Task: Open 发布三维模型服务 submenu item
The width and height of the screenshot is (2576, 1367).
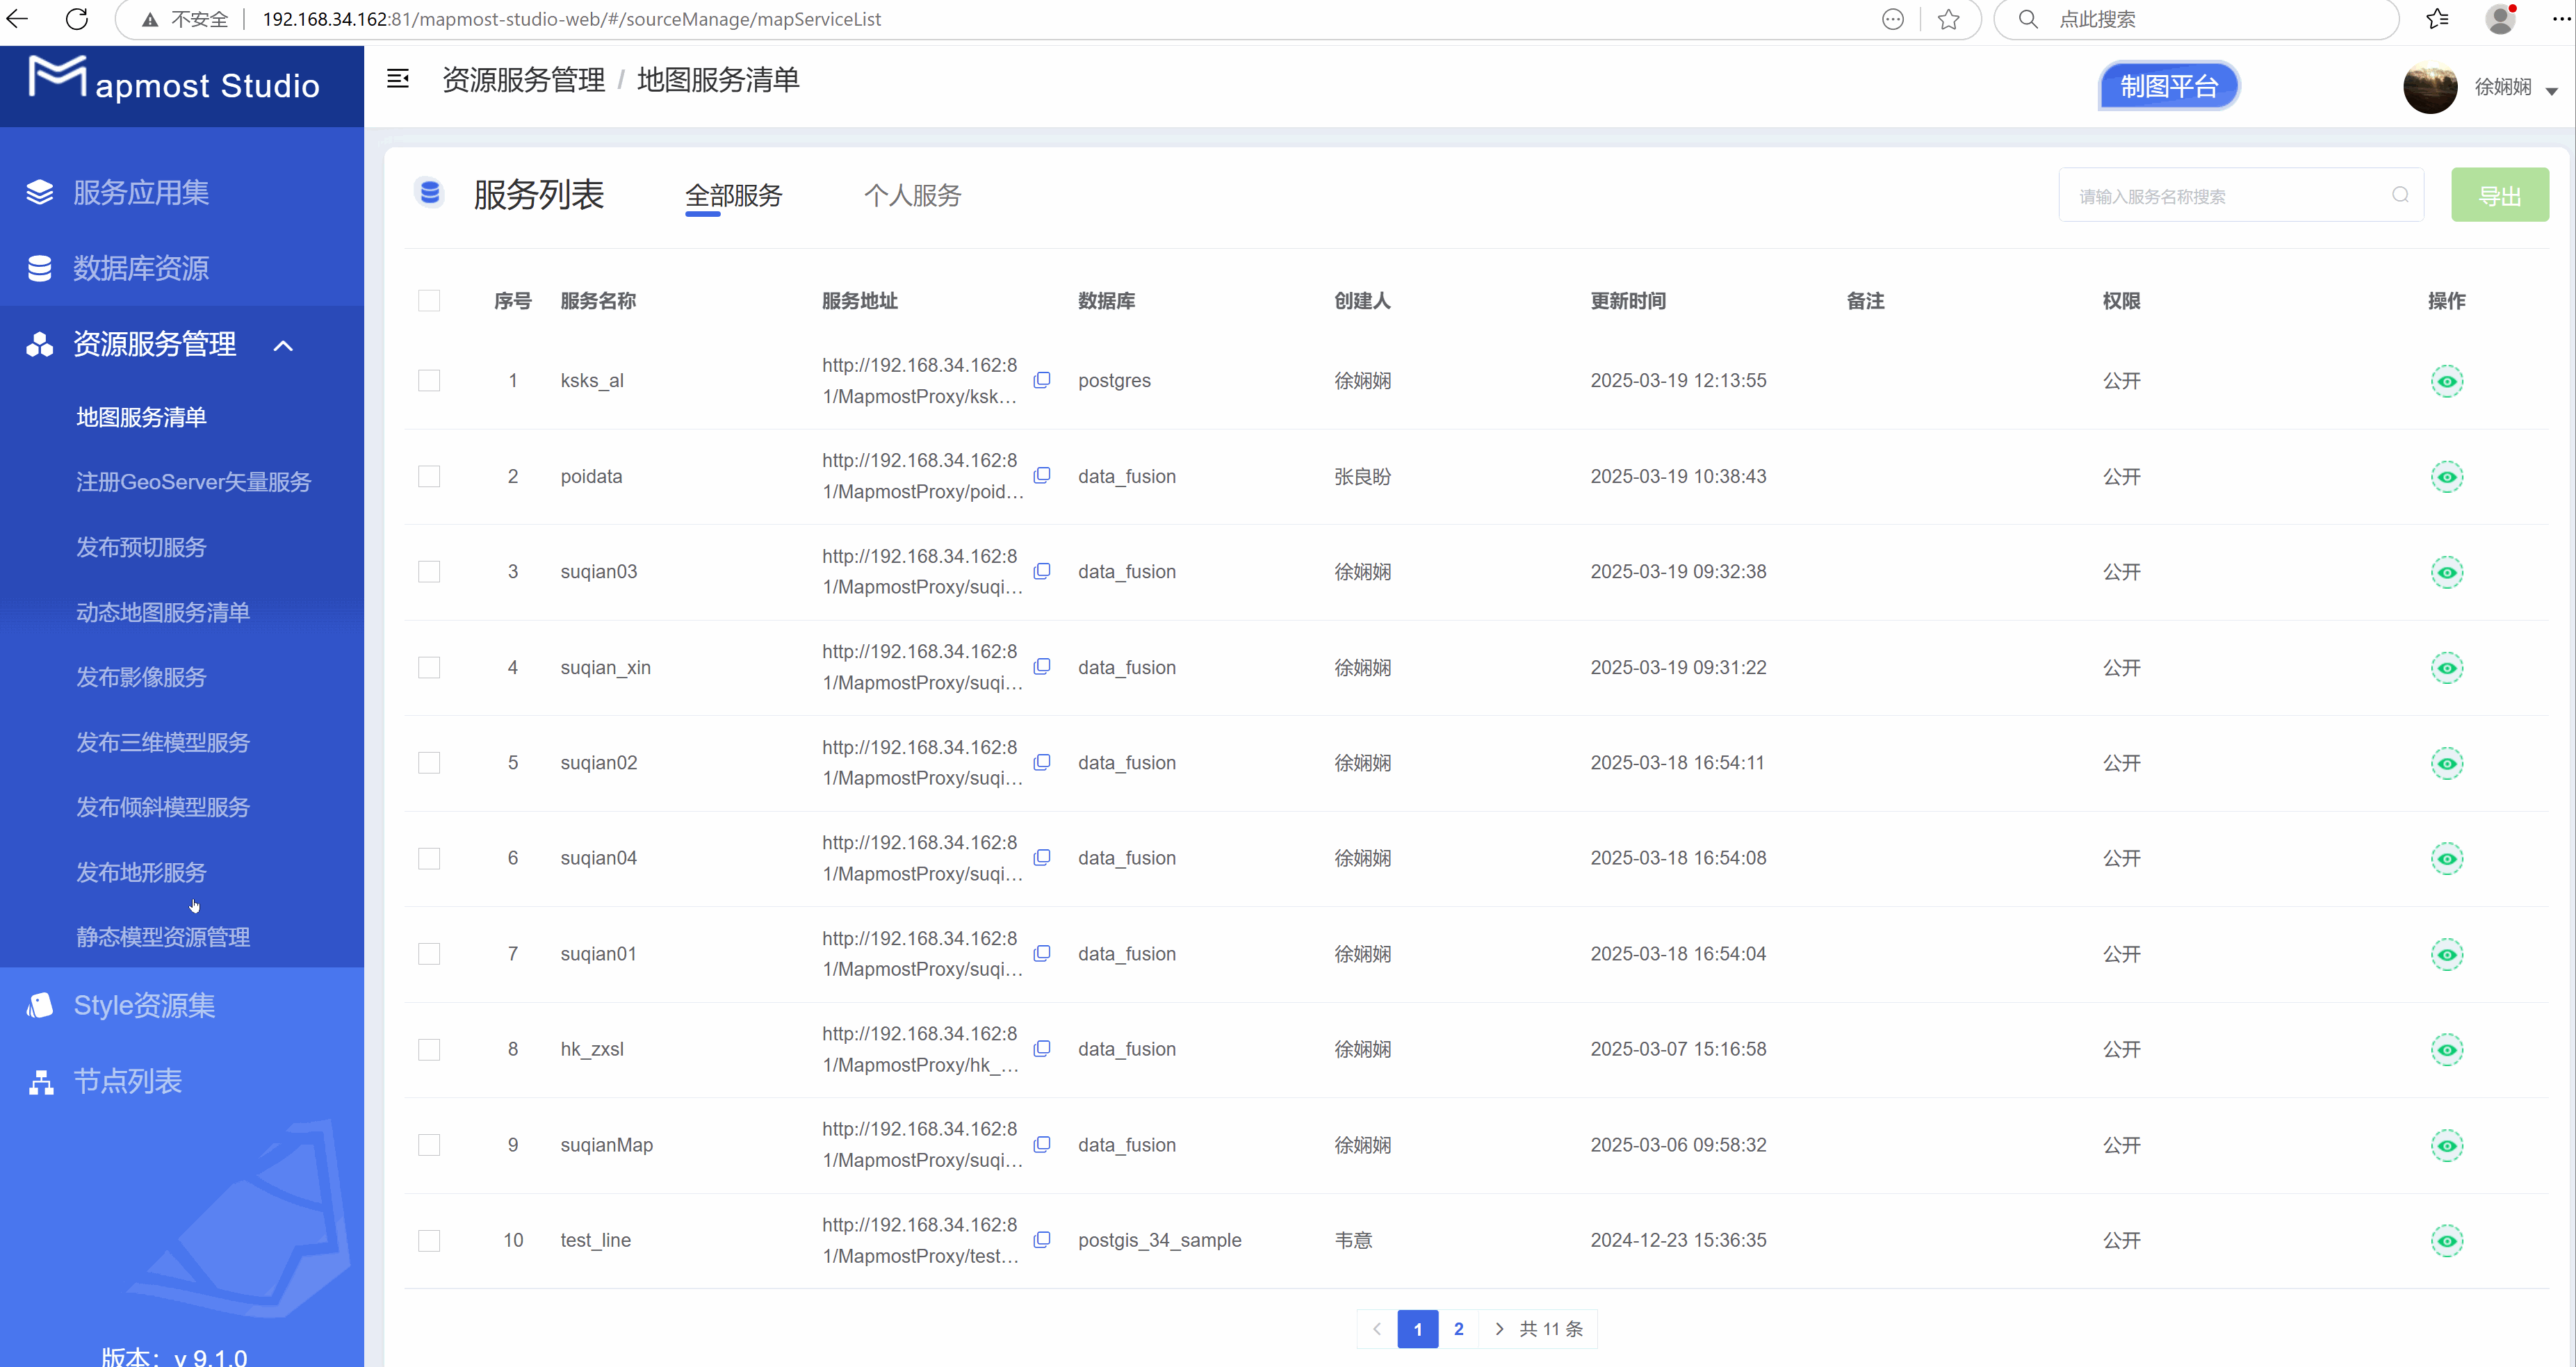Action: pyautogui.click(x=163, y=742)
